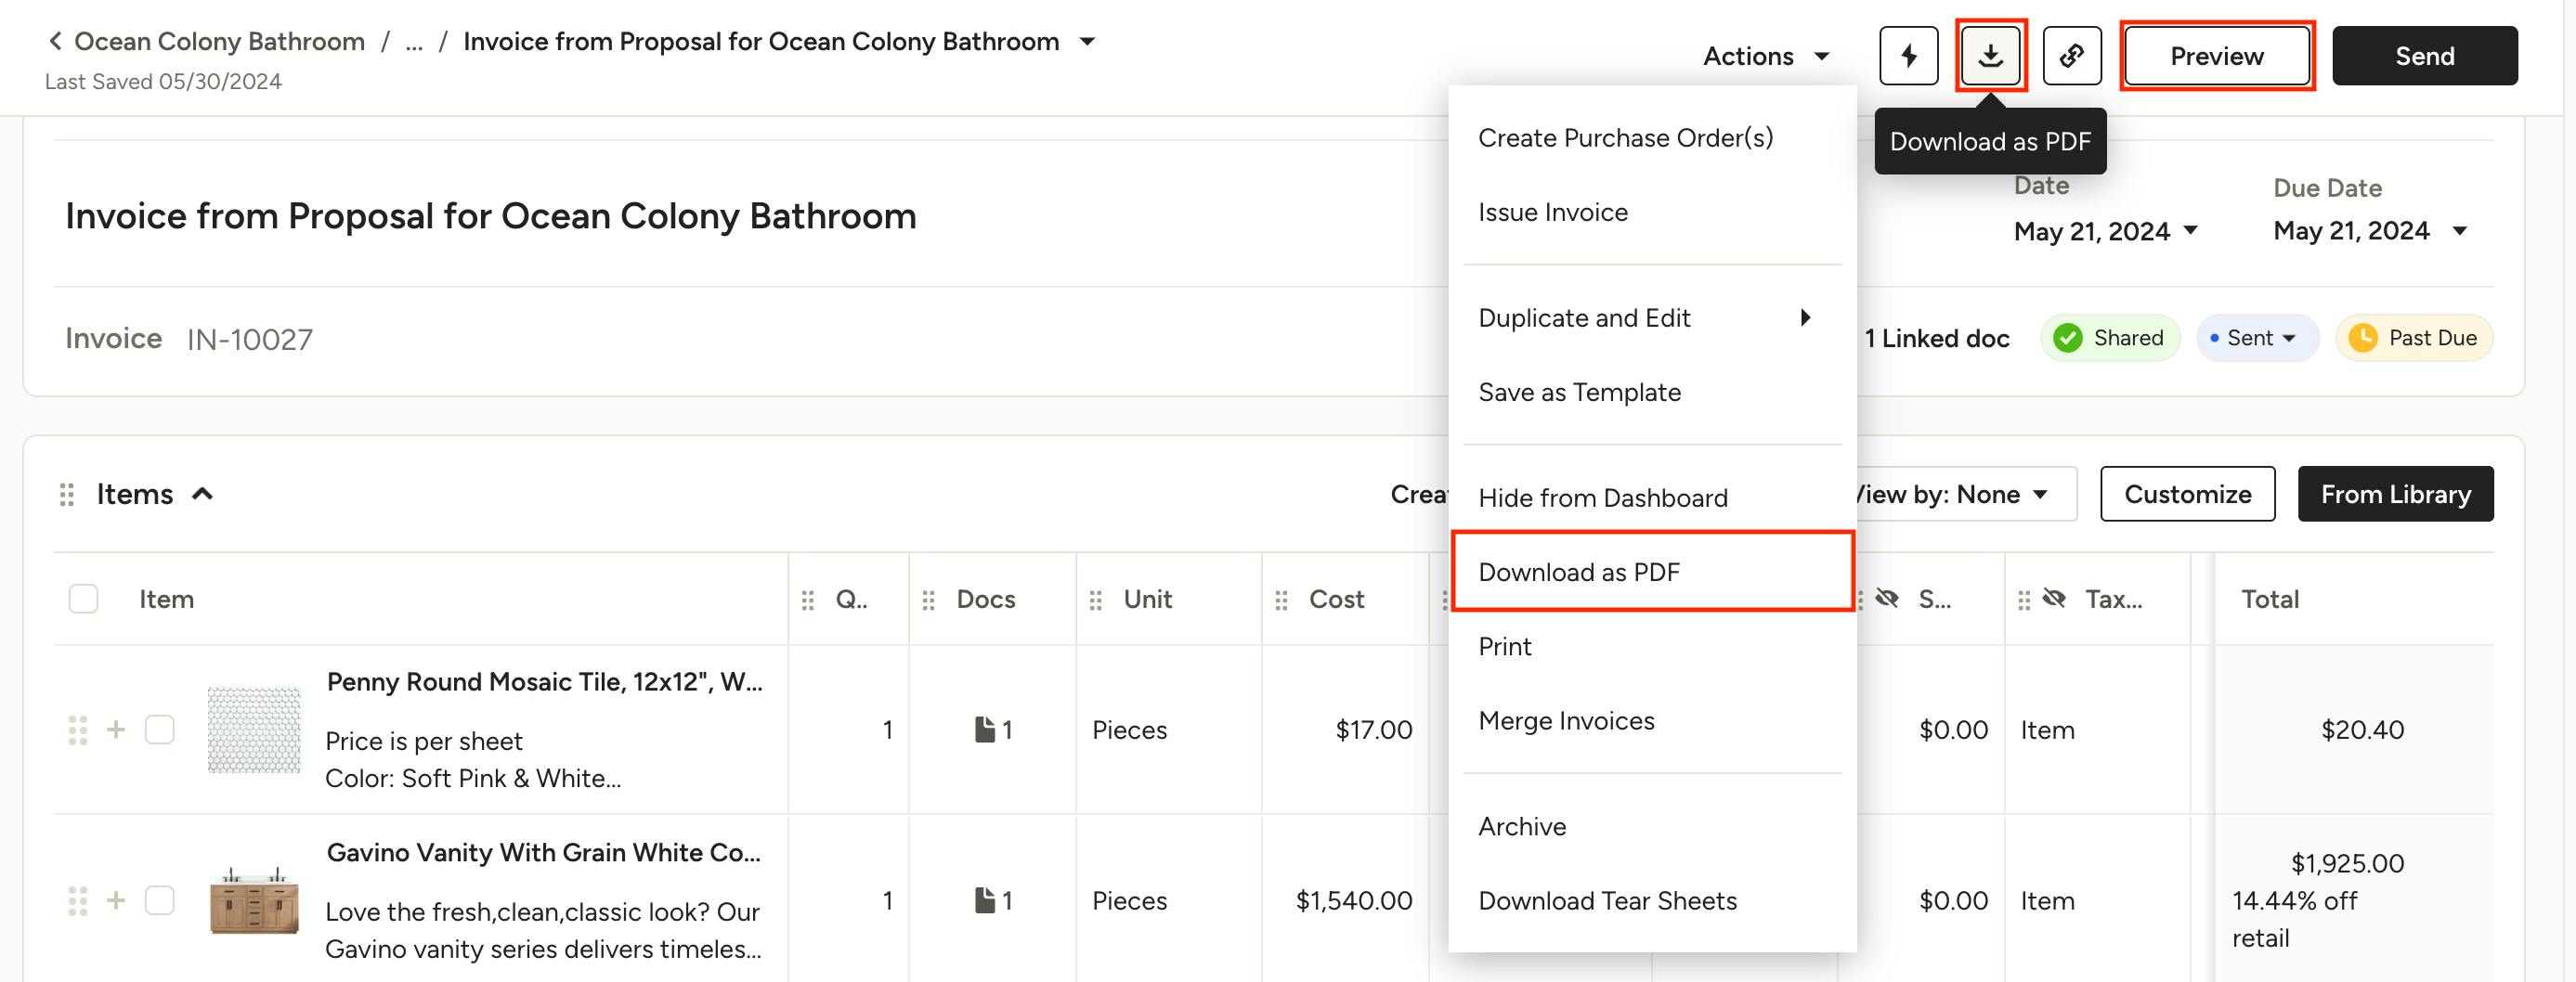Check the Penny Round Mosaic Tile checkbox
Viewport: 2576px width, 982px height.
pos(160,730)
